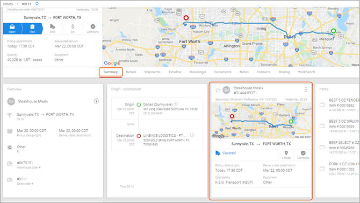Screen dimensions: 360x203
Task: Open the shipment card three-dot menu
Action: (x=306, y=90)
